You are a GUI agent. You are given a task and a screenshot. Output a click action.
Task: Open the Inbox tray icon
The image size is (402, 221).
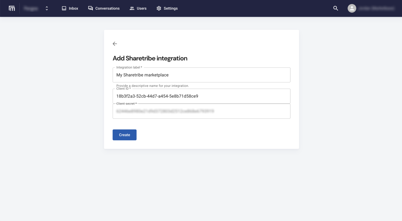[64, 9]
